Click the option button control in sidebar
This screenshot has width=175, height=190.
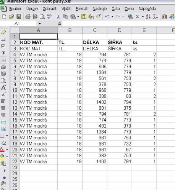pos(3,53)
